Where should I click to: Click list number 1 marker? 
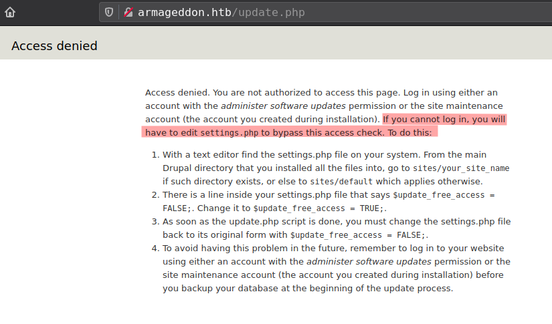(x=155, y=155)
